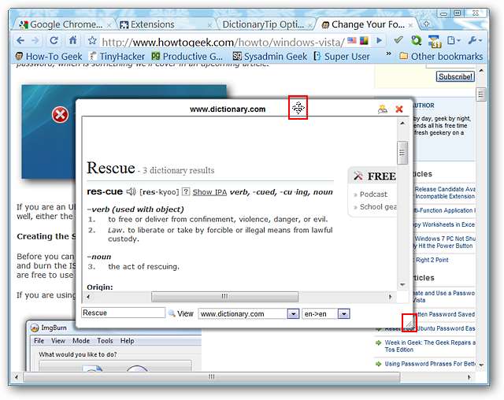Click the popup scroll left arrow
This screenshot has height=400, width=504.
tap(88, 297)
